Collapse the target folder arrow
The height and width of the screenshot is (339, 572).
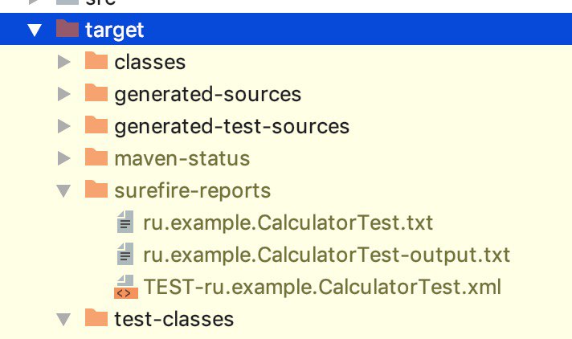(35, 30)
